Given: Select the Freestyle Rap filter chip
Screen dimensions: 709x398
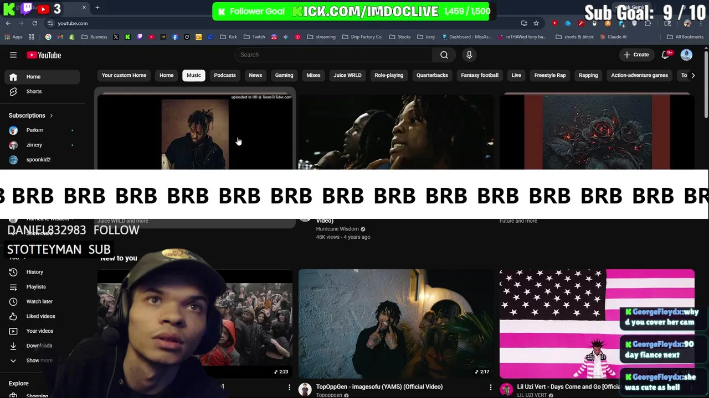Looking at the screenshot, I should pos(550,75).
